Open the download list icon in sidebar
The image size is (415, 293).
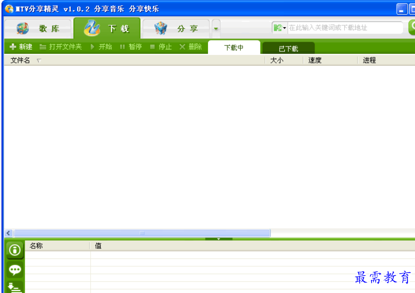(x=15, y=288)
